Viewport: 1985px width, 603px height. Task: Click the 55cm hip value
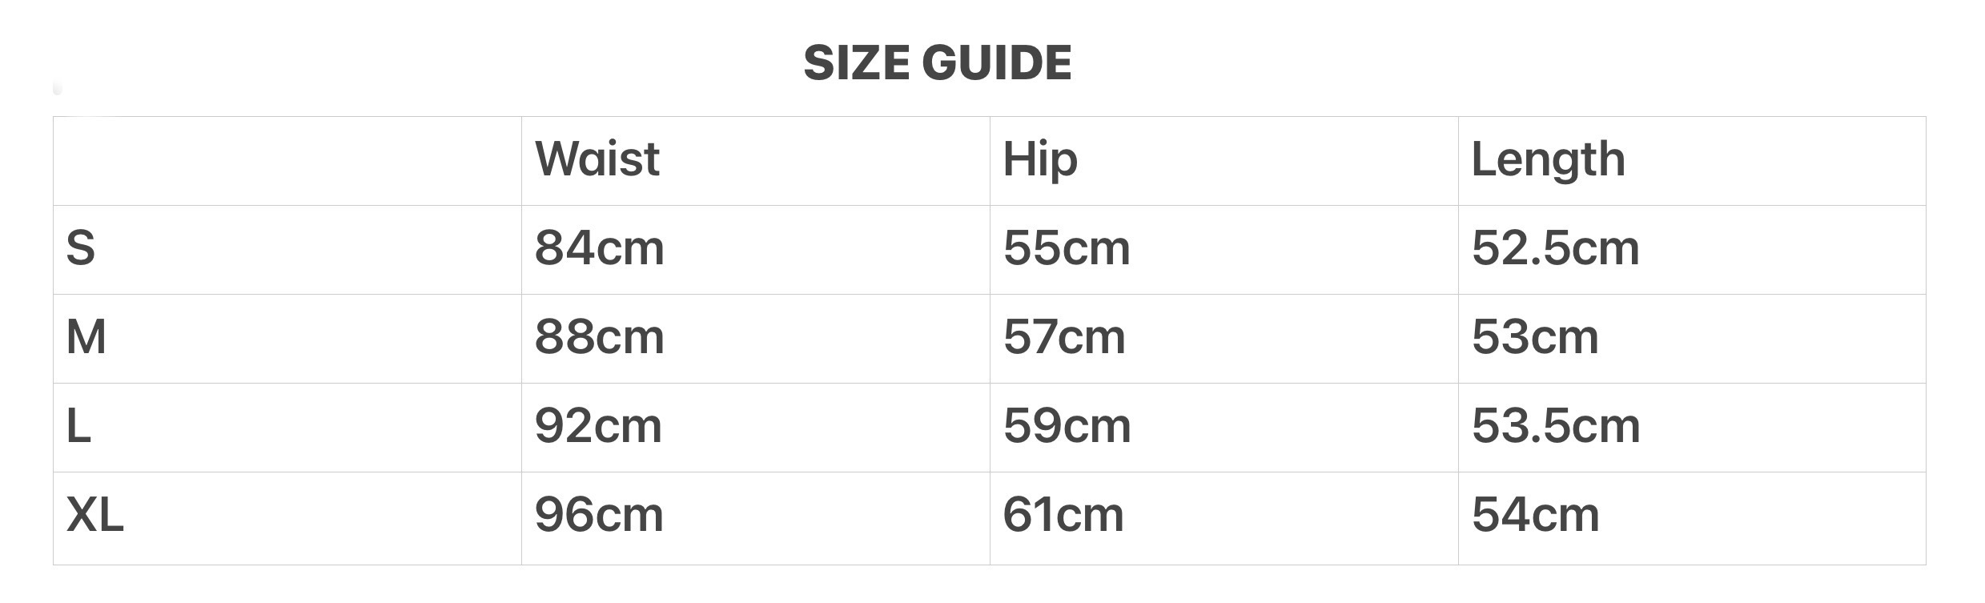pyautogui.click(x=1067, y=247)
